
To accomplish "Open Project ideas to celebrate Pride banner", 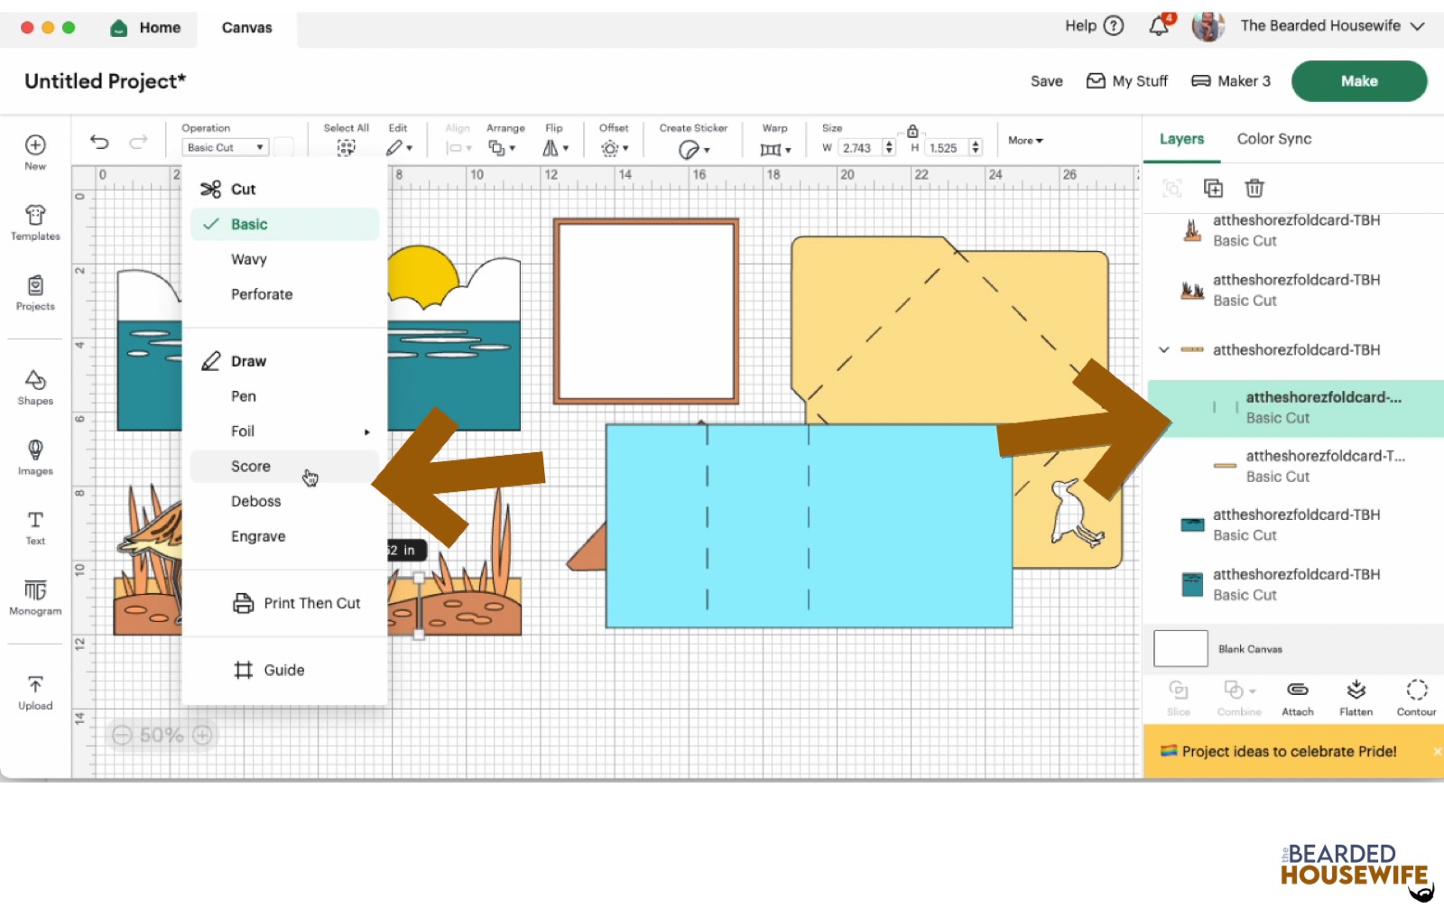I will click(x=1289, y=751).
